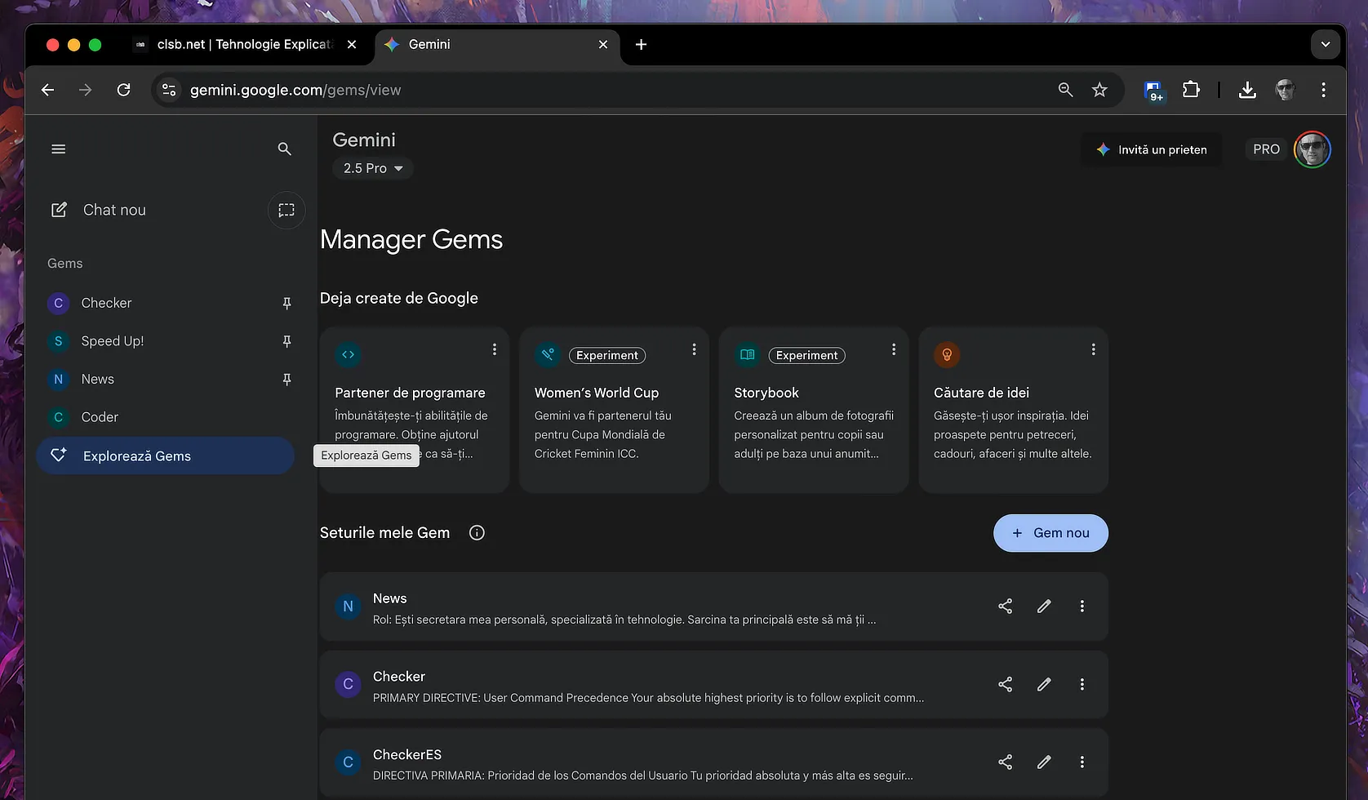Switch to the clsb.net browser tab
Image resolution: width=1368 pixels, height=800 pixels.
pos(243,45)
